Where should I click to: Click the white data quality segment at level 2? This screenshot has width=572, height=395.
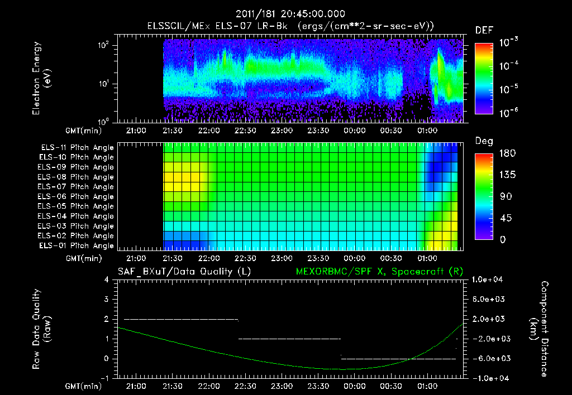click(x=182, y=319)
